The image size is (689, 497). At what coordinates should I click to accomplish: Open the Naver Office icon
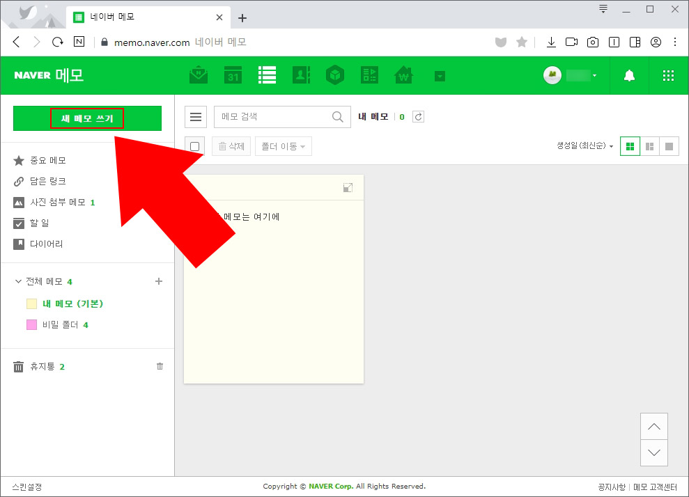click(369, 75)
